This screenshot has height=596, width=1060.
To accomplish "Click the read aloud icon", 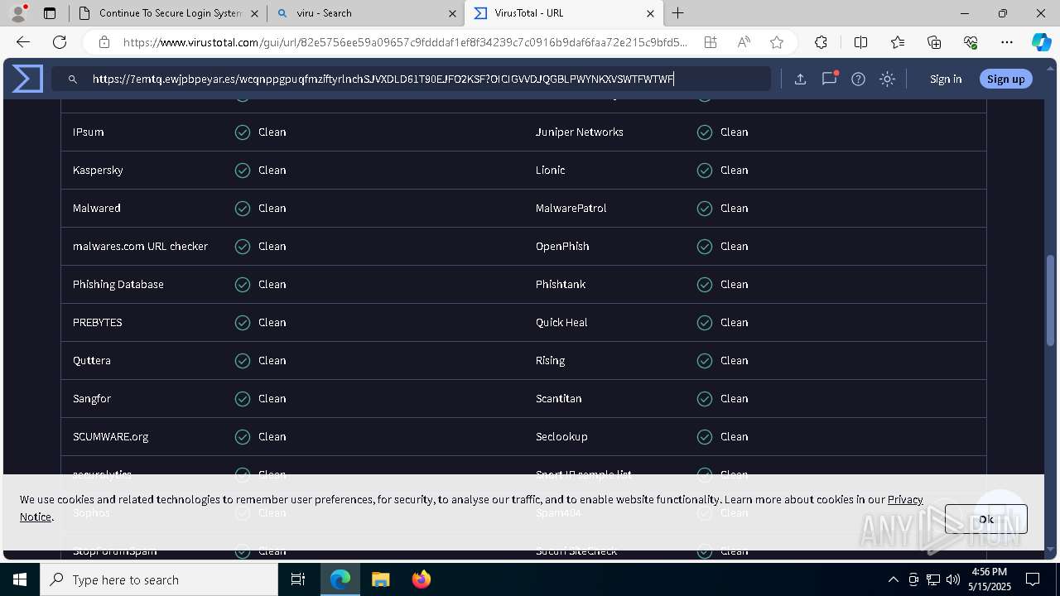I will (744, 42).
